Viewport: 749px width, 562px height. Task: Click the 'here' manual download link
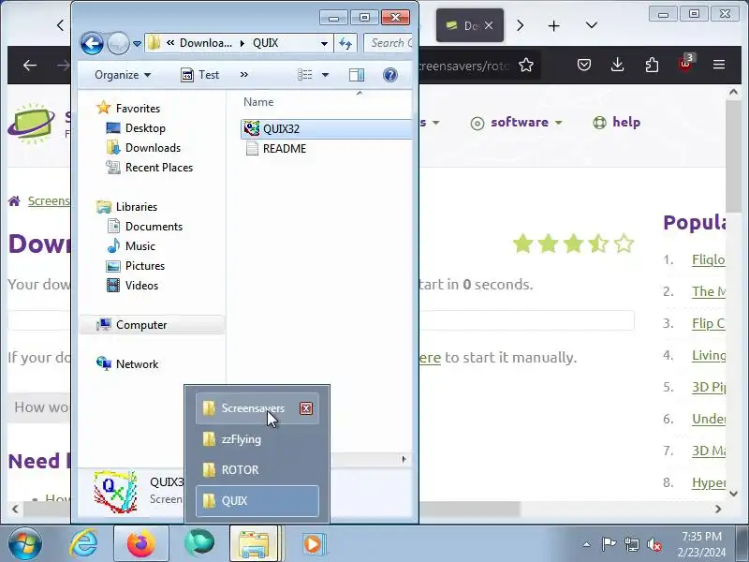click(x=430, y=358)
